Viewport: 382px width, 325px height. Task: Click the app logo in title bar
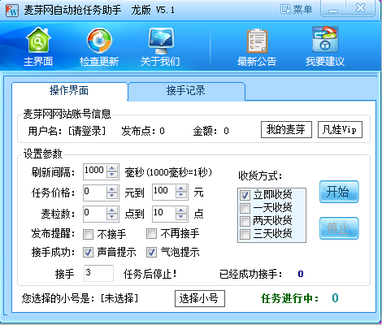12,11
